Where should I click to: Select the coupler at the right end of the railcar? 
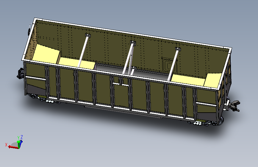(234, 105)
